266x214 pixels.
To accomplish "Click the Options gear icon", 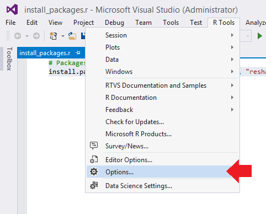I will click(x=94, y=172).
